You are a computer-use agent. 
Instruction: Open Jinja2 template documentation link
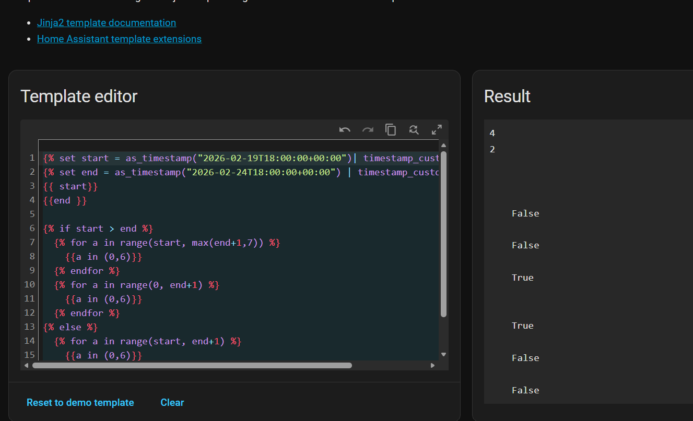tap(107, 23)
